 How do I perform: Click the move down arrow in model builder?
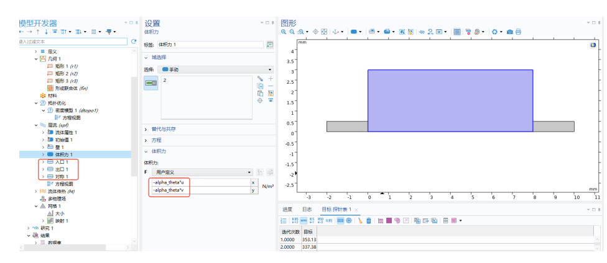coord(46,32)
